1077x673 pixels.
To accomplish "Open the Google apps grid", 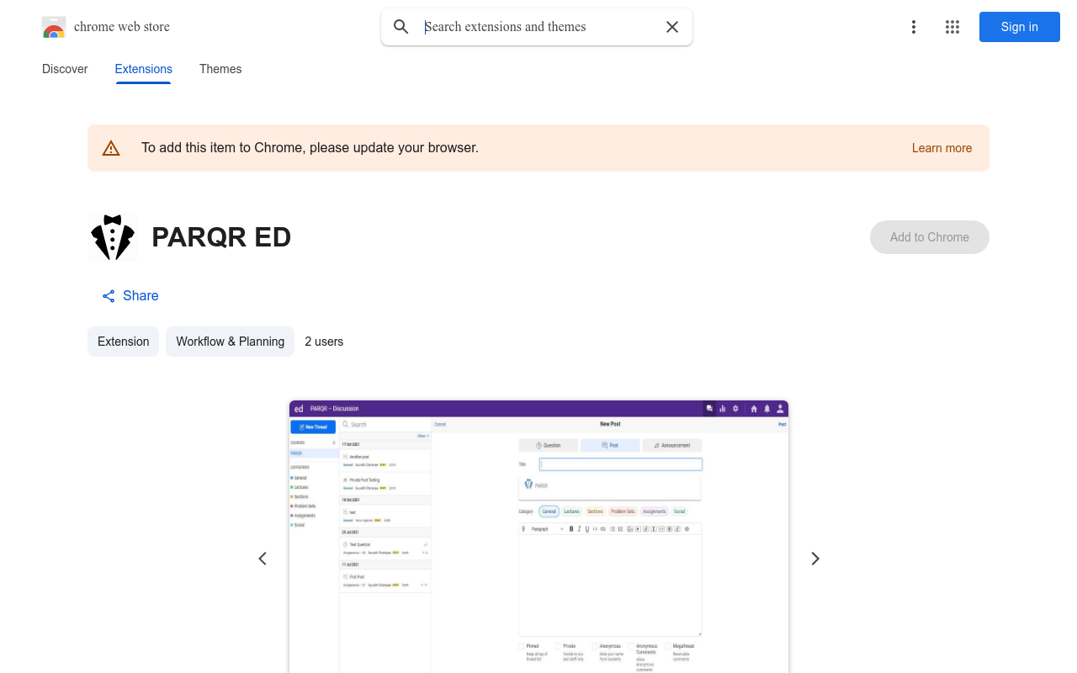I will click(952, 27).
